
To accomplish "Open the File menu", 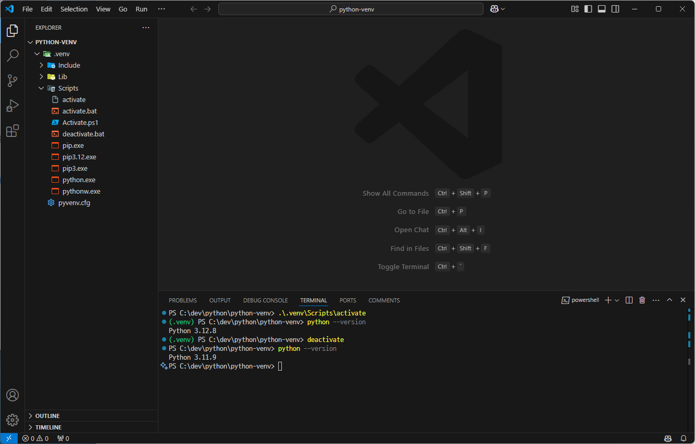I will [x=28, y=9].
